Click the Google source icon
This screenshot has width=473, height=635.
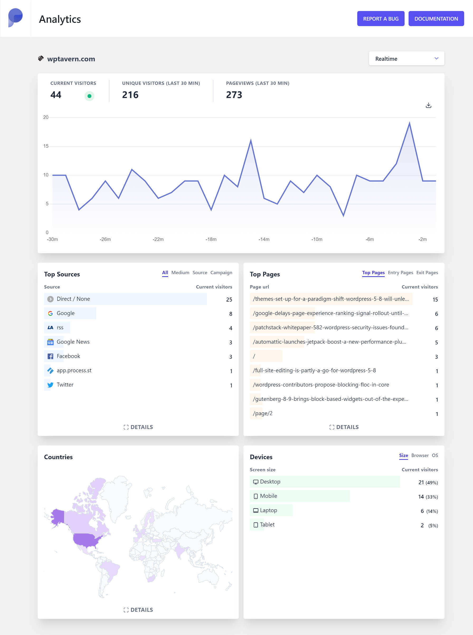(50, 313)
